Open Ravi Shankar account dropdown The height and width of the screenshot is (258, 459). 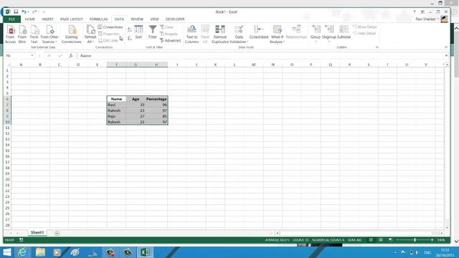coord(427,19)
